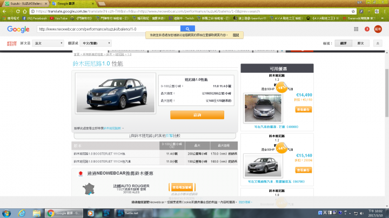Close the Google Translate browser tab
The height and width of the screenshot is (218, 389).
pos(93,3)
